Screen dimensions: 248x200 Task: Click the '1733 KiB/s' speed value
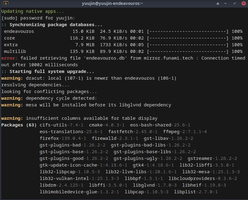click(x=114, y=45)
